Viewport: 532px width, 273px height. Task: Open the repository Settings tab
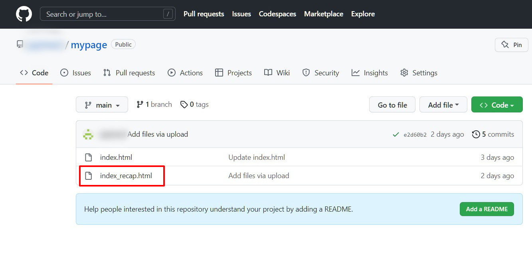click(419, 73)
